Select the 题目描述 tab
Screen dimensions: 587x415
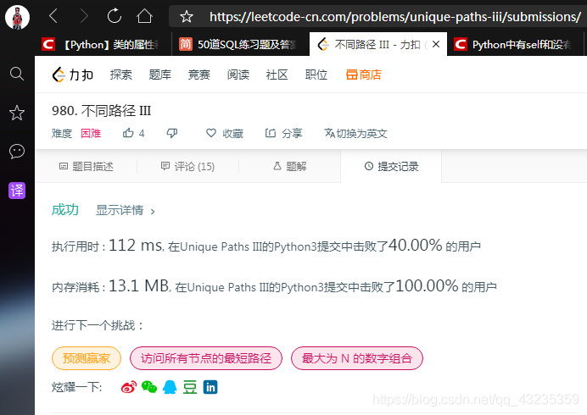coord(87,166)
